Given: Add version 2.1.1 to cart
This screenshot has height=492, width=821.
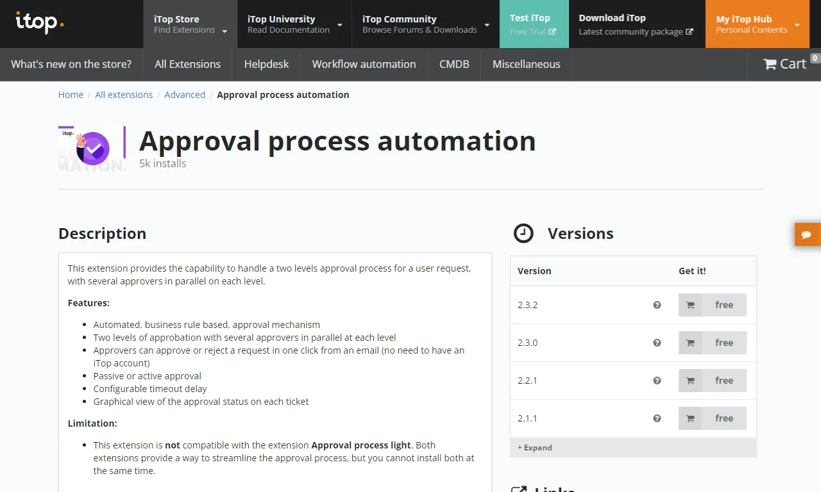Looking at the screenshot, I should tap(713, 418).
